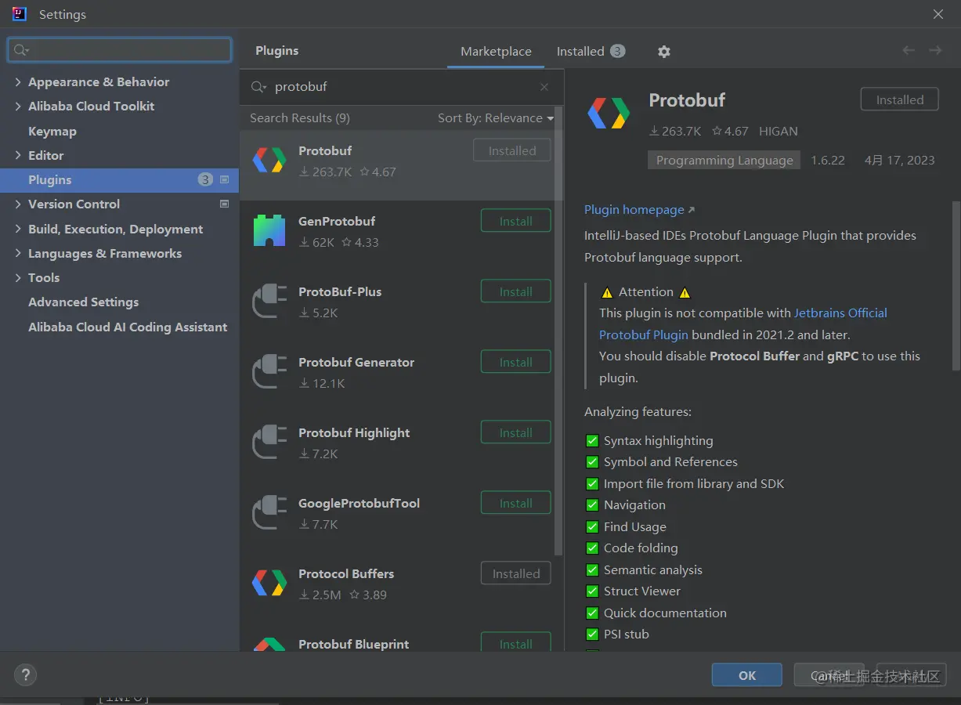Image resolution: width=961 pixels, height=705 pixels.
Task: Click the Version Control row project-level icon
Action: pos(224,204)
